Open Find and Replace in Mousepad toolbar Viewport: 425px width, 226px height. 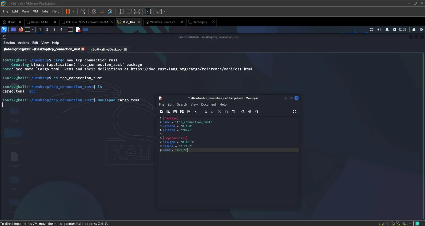(x=250, y=112)
